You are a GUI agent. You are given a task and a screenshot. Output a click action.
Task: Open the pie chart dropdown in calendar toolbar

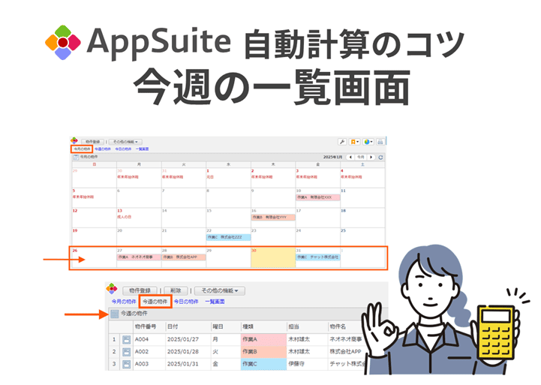click(x=368, y=142)
